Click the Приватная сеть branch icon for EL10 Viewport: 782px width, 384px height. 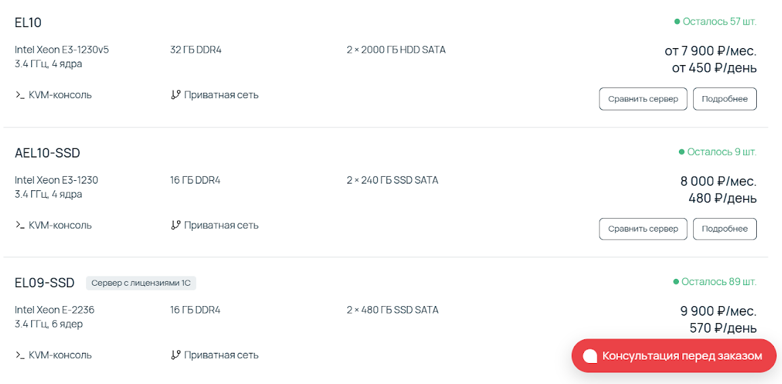(175, 95)
